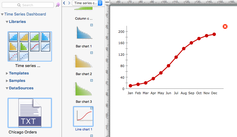Click the Jan data point on the chart
The height and width of the screenshot is (137, 237).
click(x=131, y=86)
